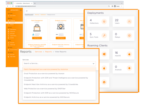Click the chat bubble icon in top bar
The height and width of the screenshot is (105, 145).
(x=27, y=11)
